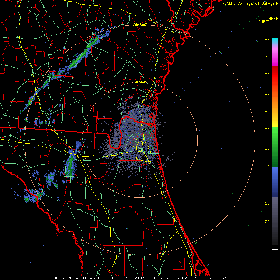This screenshot has width=280, height=280.
Task: Click the 40 value on the dBZ scale
Action: point(267,112)
